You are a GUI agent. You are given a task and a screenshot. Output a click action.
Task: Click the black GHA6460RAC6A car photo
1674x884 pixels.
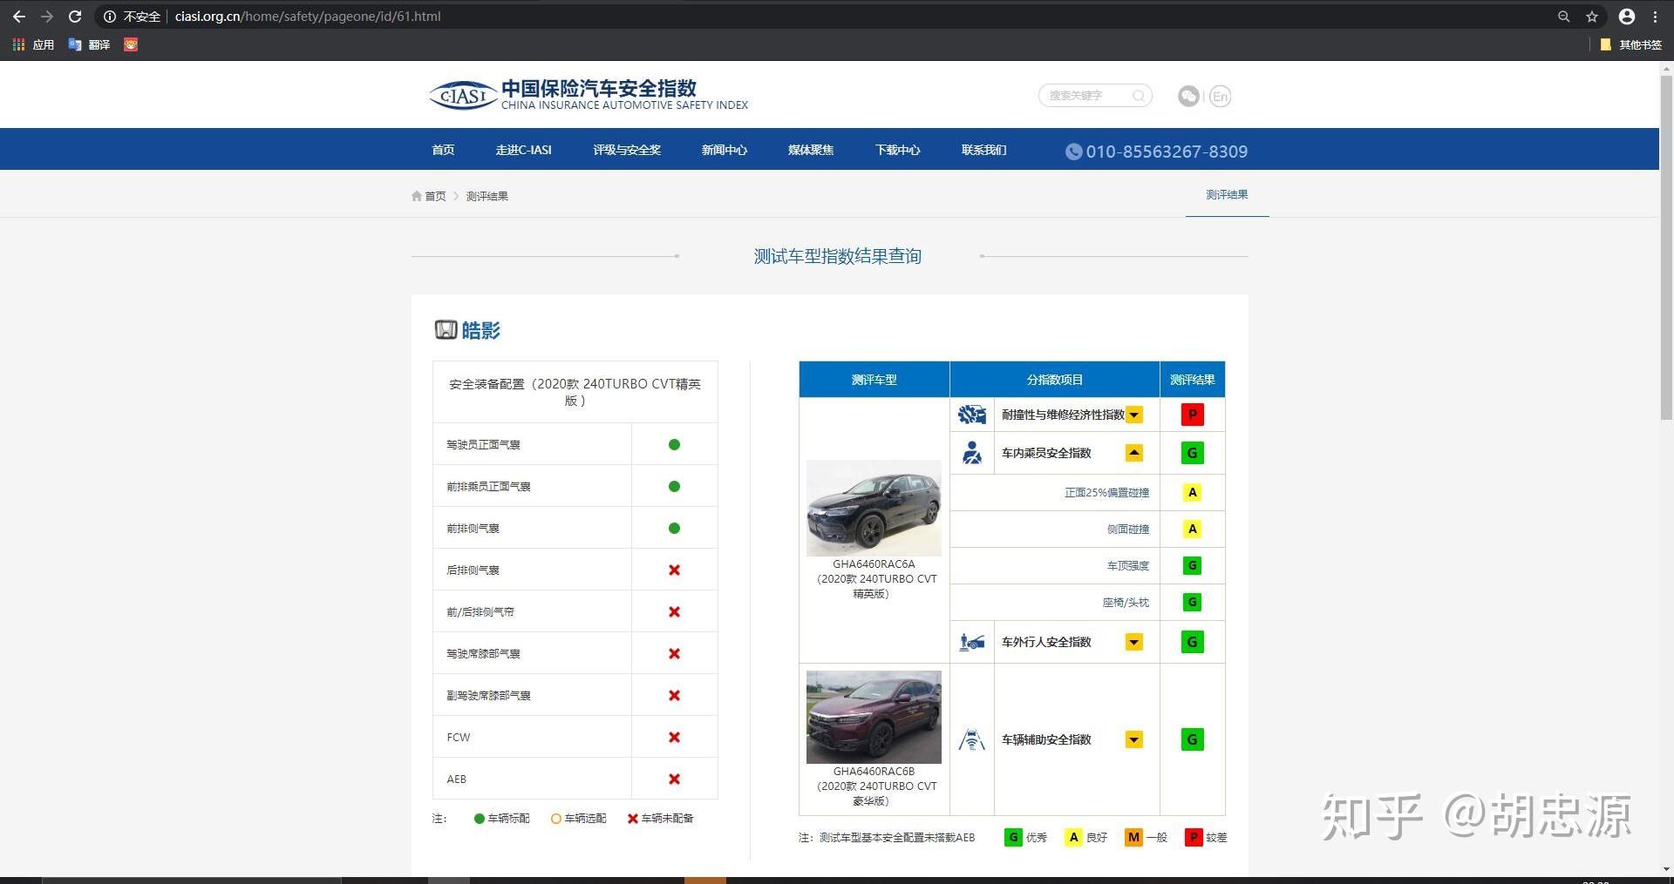point(874,508)
